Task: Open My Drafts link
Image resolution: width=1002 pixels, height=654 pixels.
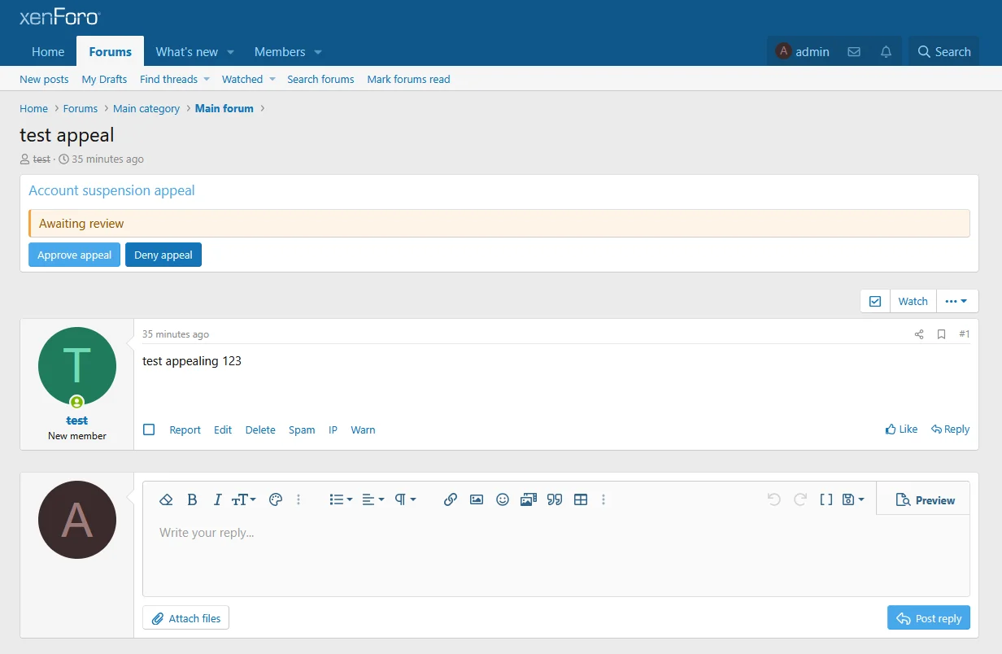Action: point(104,79)
